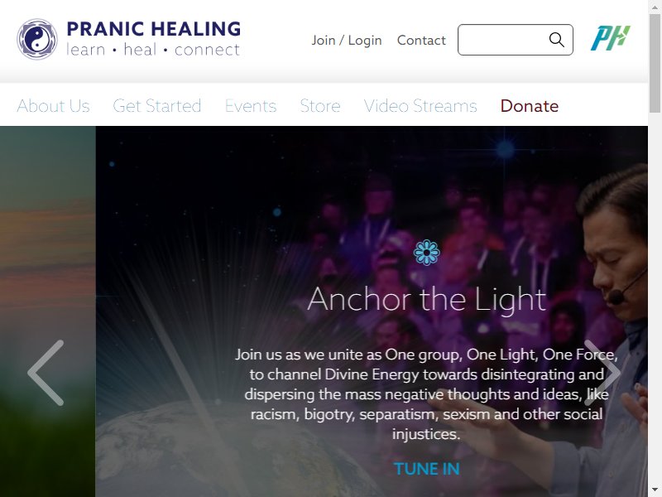The width and height of the screenshot is (662, 497).
Task: Click the yin-yang Pranic Healing logo
Action: point(37,39)
